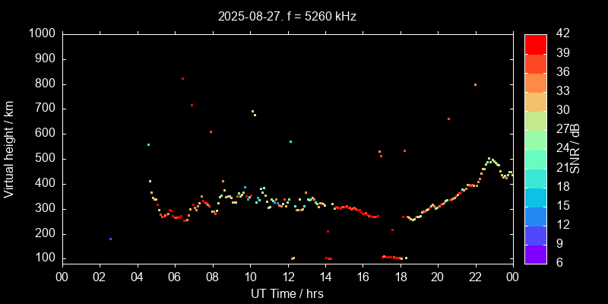Click the red data point near 820 km

click(182, 78)
